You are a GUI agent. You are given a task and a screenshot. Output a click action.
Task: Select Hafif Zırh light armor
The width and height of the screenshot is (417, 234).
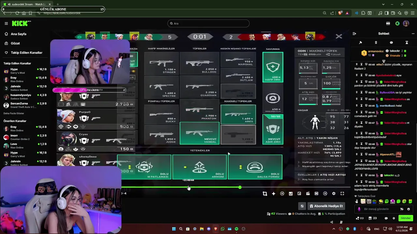tap(273, 67)
